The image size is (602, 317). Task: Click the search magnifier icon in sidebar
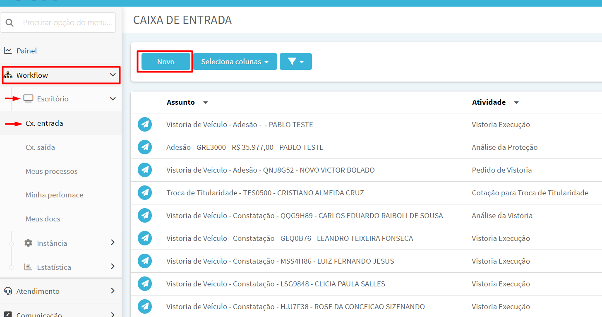[10, 23]
